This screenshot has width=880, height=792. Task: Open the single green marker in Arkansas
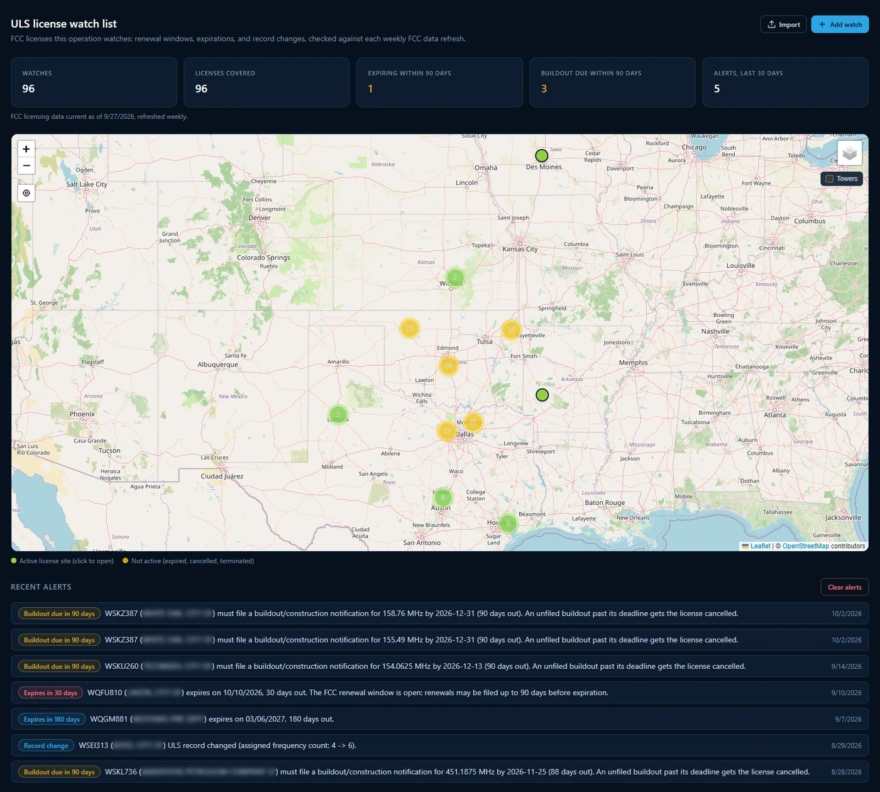pyautogui.click(x=542, y=395)
